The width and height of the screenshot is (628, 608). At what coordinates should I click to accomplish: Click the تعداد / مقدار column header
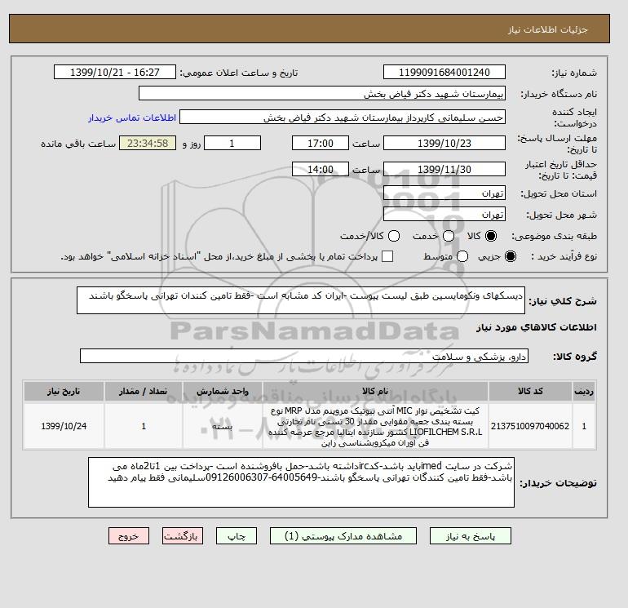tap(144, 391)
